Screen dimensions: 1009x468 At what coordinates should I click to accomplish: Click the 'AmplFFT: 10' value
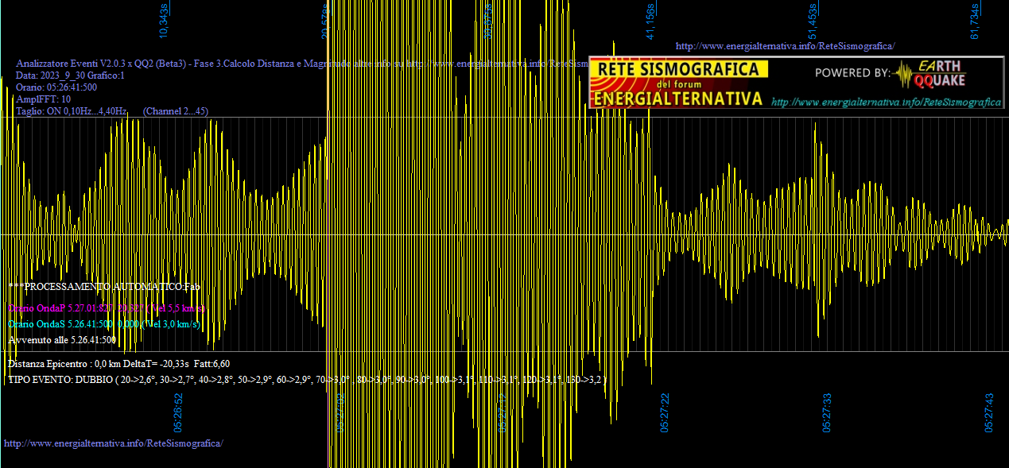(43, 99)
